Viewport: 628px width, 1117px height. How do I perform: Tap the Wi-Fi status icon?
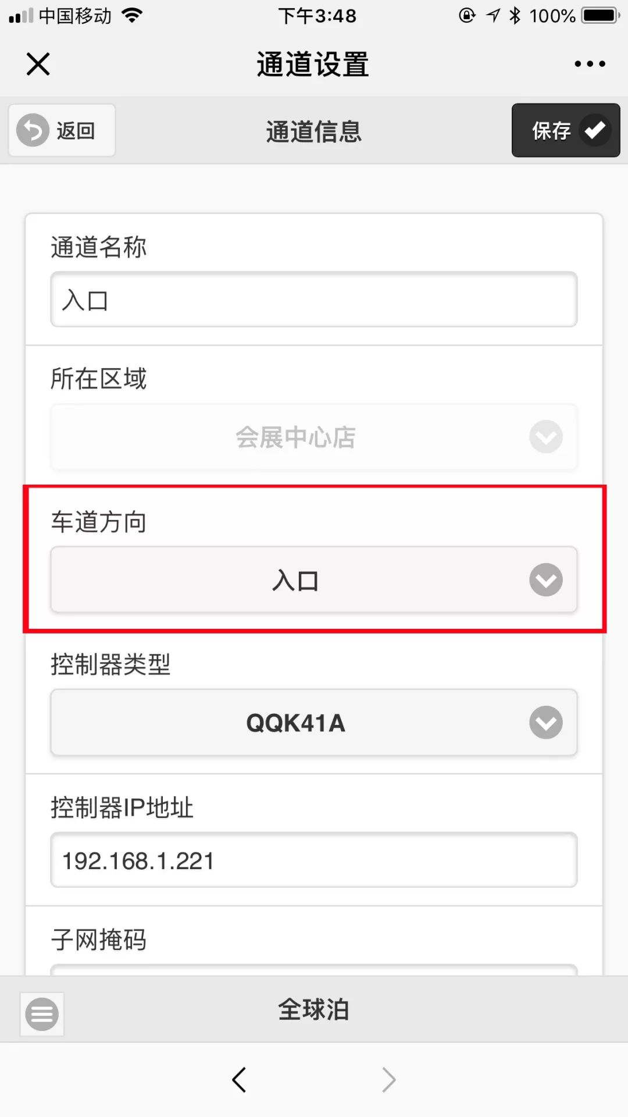[133, 16]
